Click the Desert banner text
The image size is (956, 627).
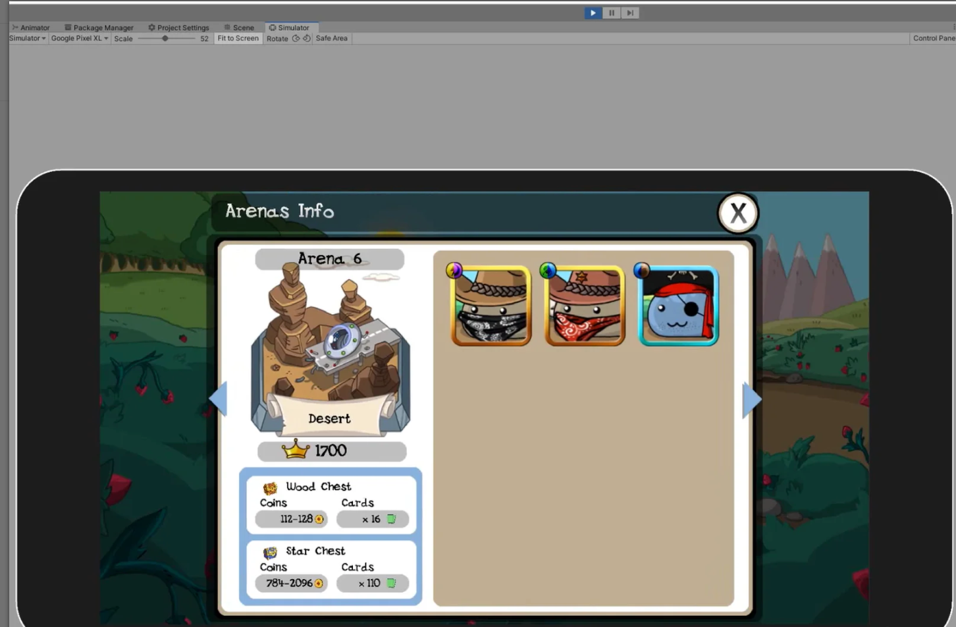(x=329, y=419)
